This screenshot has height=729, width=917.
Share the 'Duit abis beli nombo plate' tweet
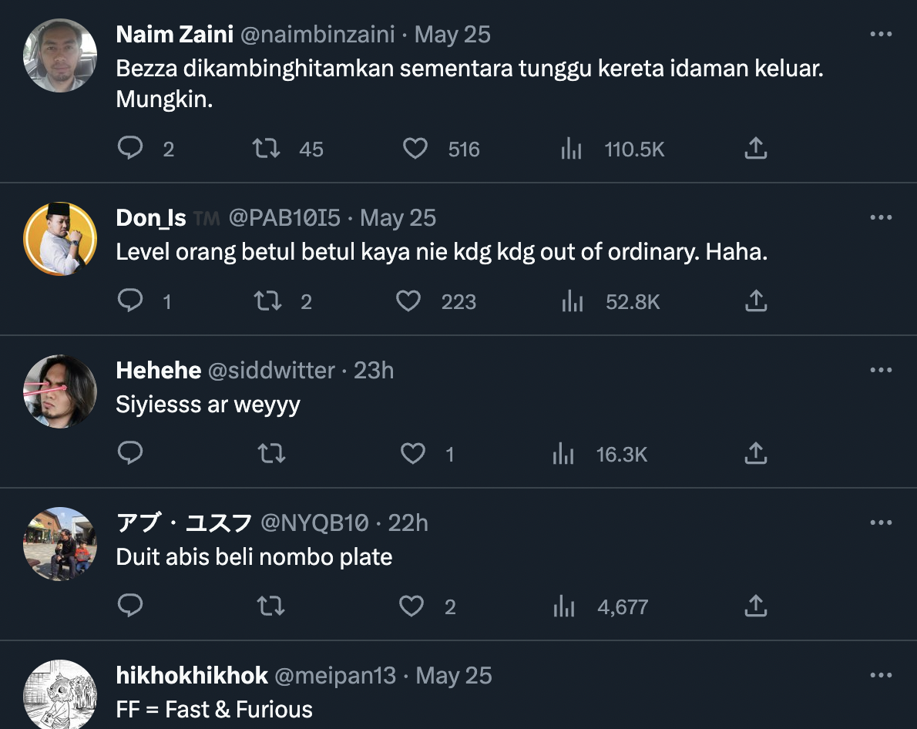point(756,606)
